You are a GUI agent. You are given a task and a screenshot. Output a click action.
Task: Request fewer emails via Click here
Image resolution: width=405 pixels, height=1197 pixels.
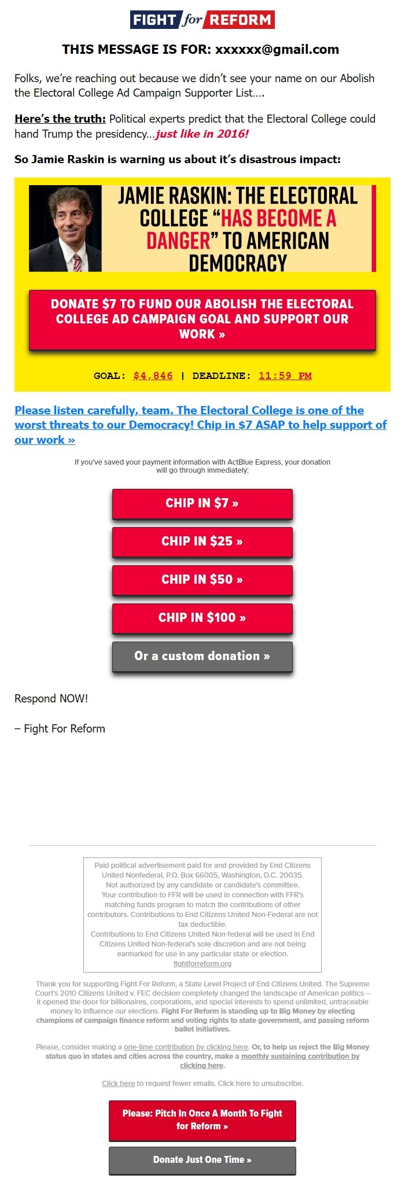[x=119, y=1083]
